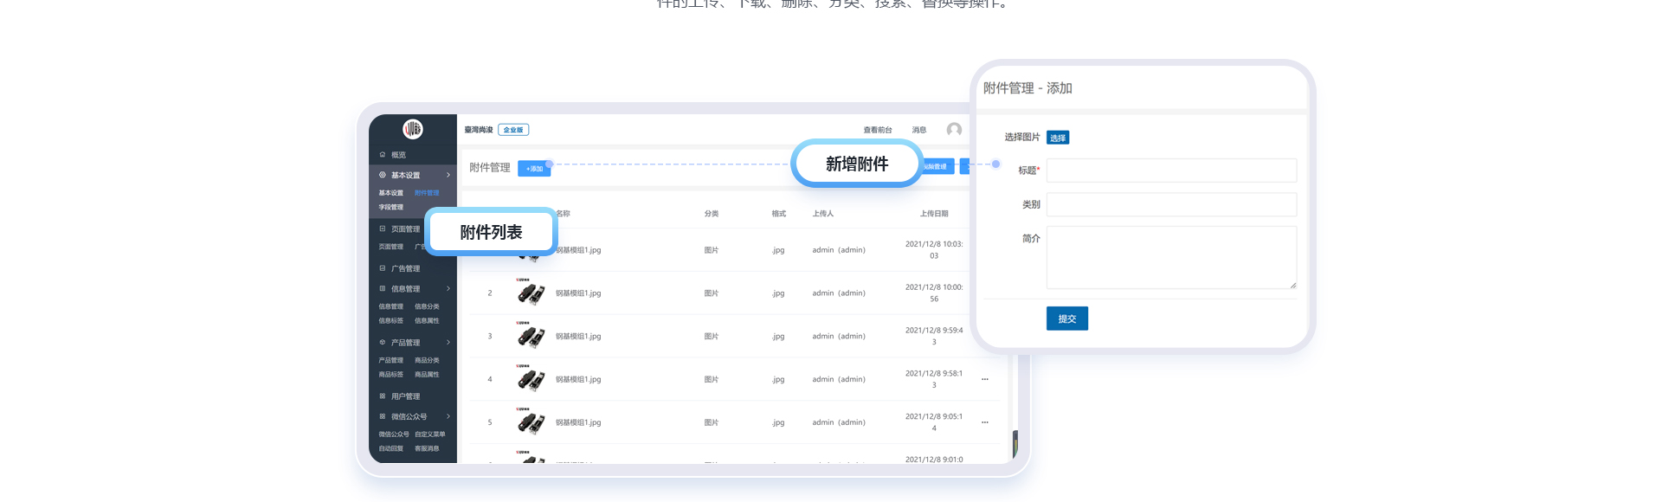
Task: Open the more menu for row 4
Action: [x=985, y=379]
